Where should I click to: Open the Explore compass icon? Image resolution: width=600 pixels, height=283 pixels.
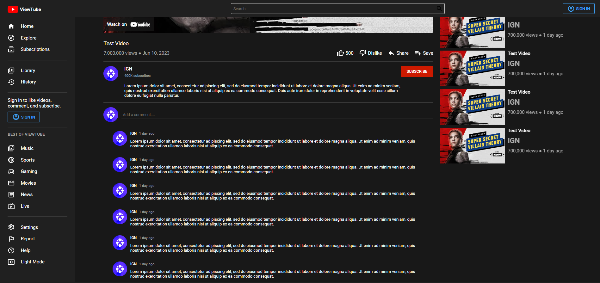(x=11, y=38)
